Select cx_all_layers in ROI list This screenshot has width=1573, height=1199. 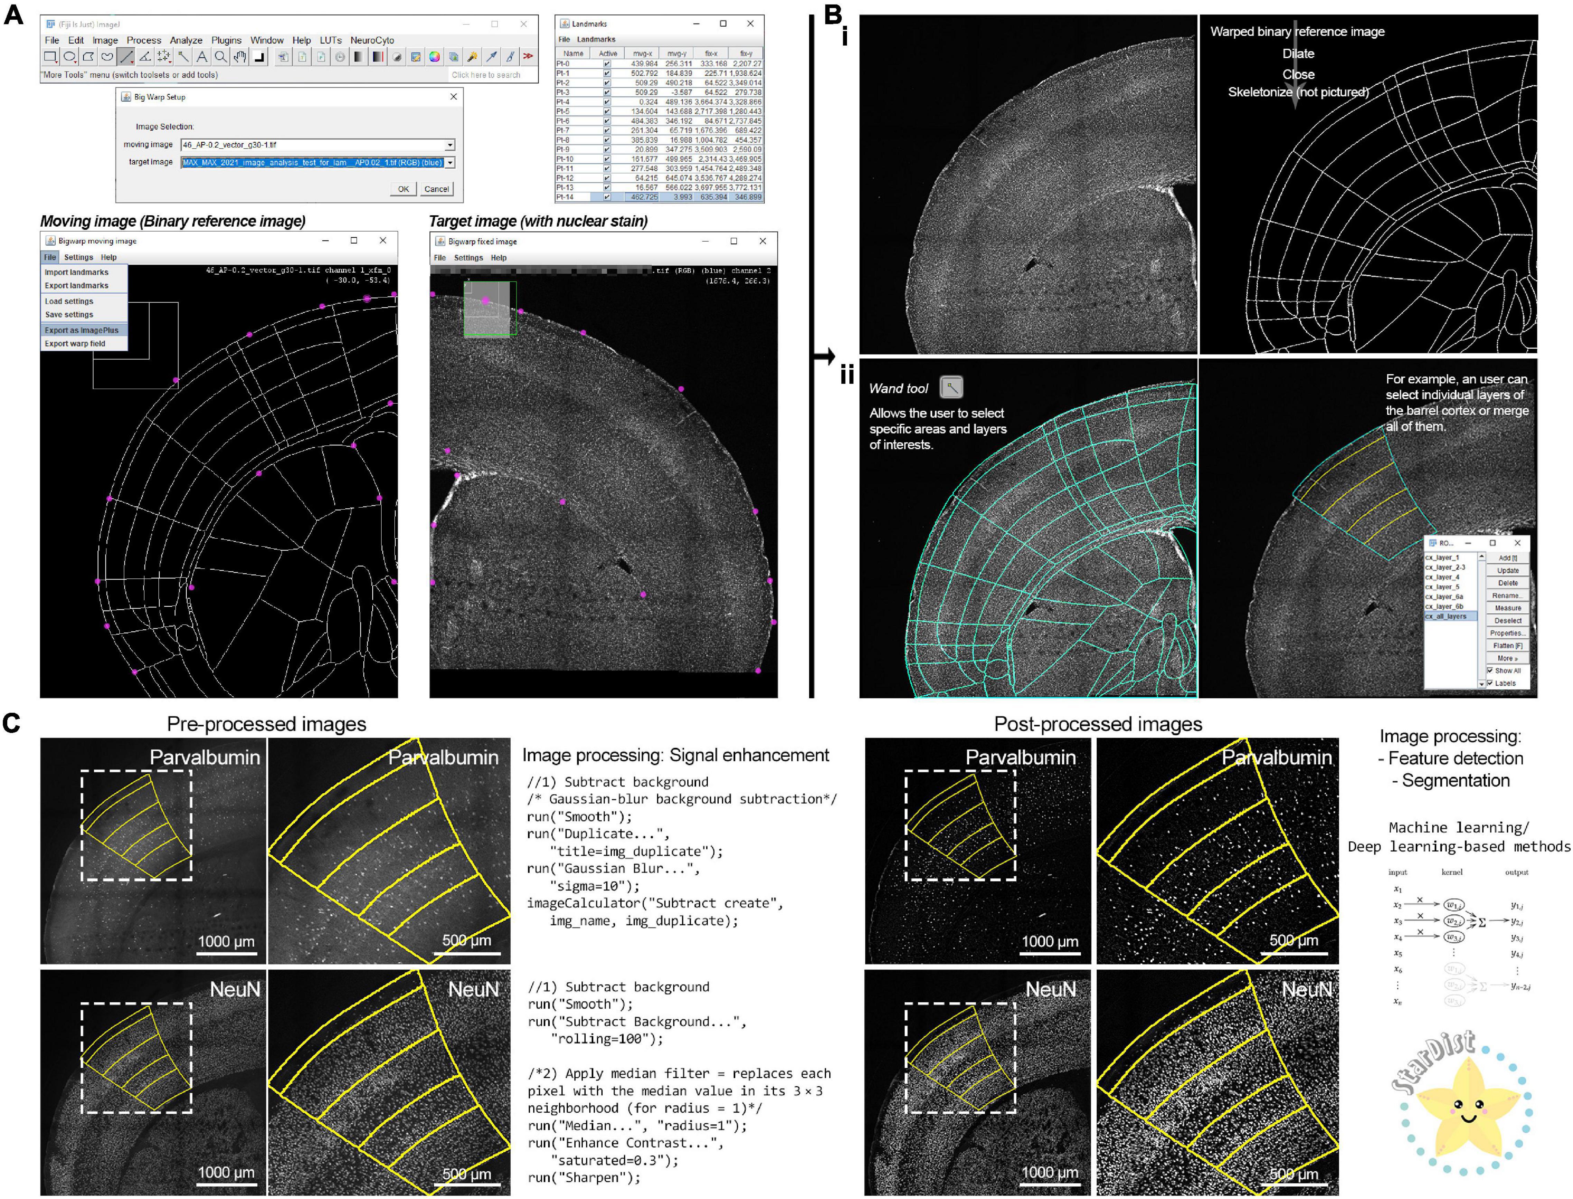[1450, 617]
